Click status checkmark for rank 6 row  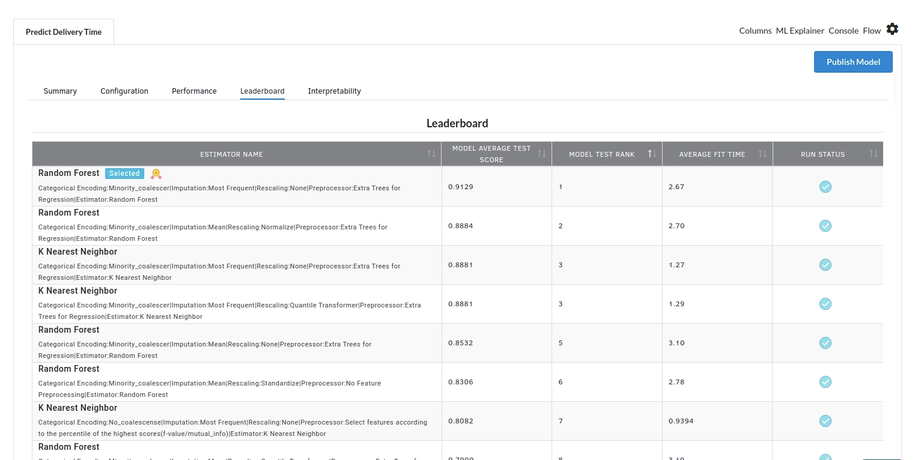pyautogui.click(x=825, y=382)
